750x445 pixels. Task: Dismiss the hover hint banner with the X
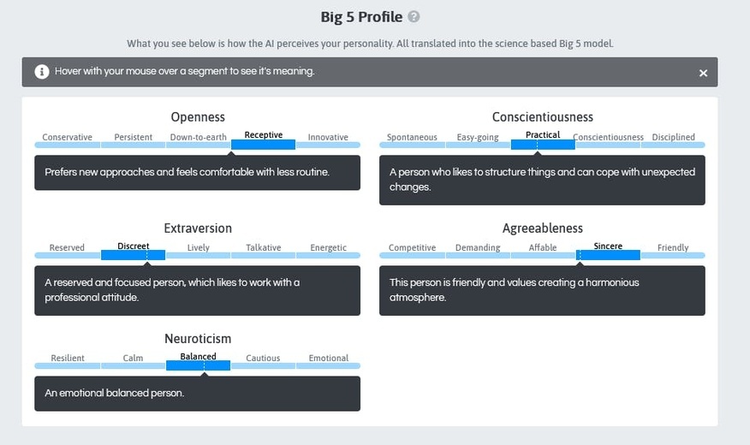coord(703,73)
